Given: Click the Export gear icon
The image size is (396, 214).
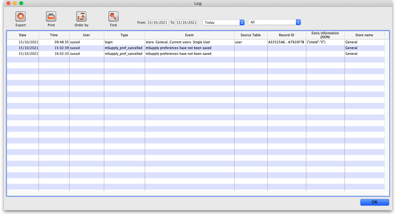Looking at the screenshot, I should (21, 17).
